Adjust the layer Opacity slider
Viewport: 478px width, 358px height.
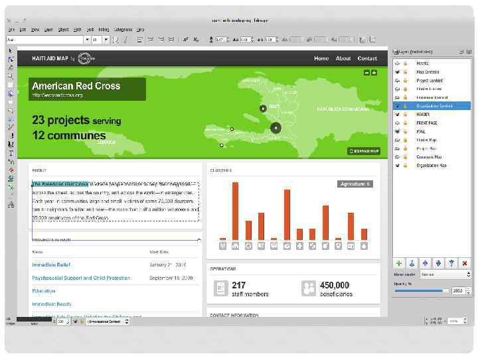421,291
